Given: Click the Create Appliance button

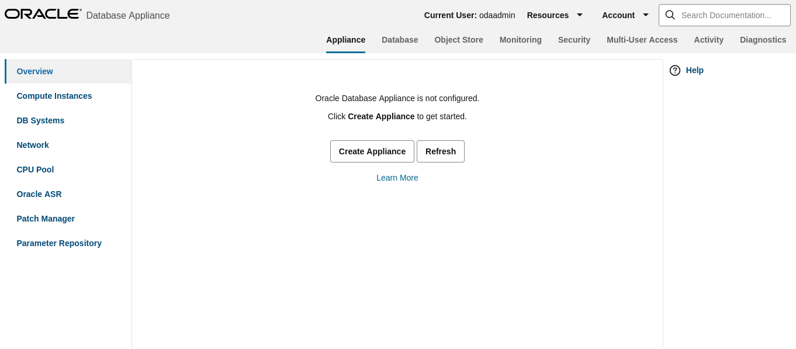Looking at the screenshot, I should point(372,151).
